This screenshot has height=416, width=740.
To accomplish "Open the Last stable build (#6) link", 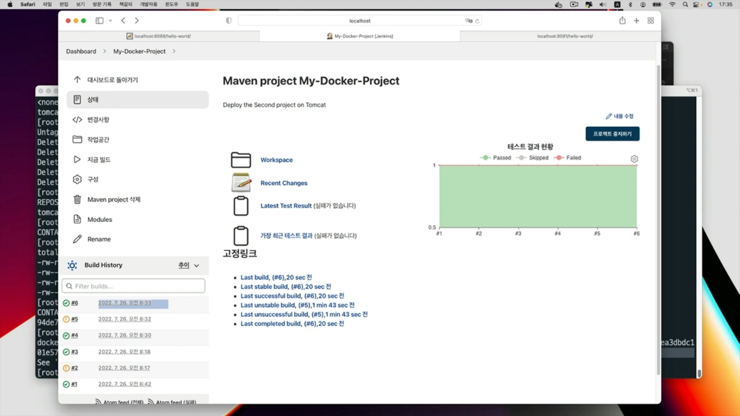I will click(x=286, y=287).
